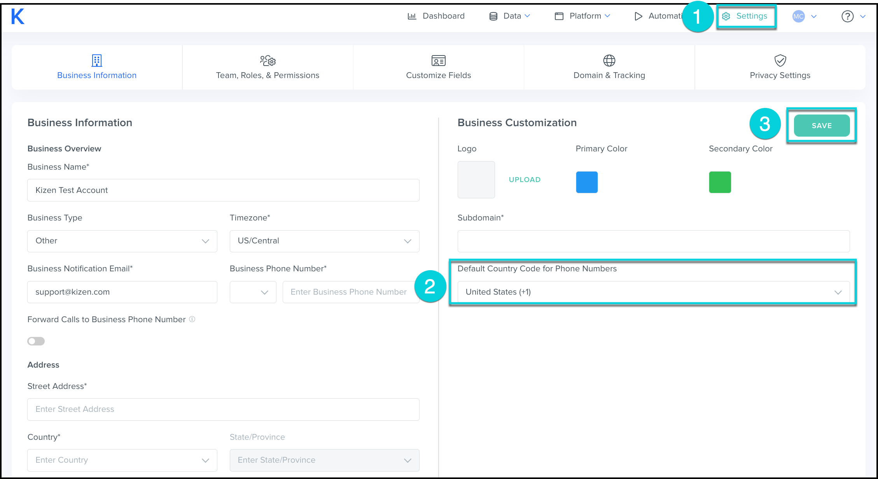The width and height of the screenshot is (878, 479).
Task: Expand the Business Type dropdown
Action: point(122,241)
